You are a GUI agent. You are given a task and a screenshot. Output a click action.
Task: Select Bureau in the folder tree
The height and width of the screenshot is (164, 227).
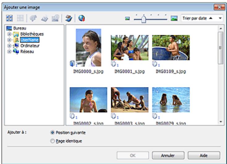click(20, 28)
